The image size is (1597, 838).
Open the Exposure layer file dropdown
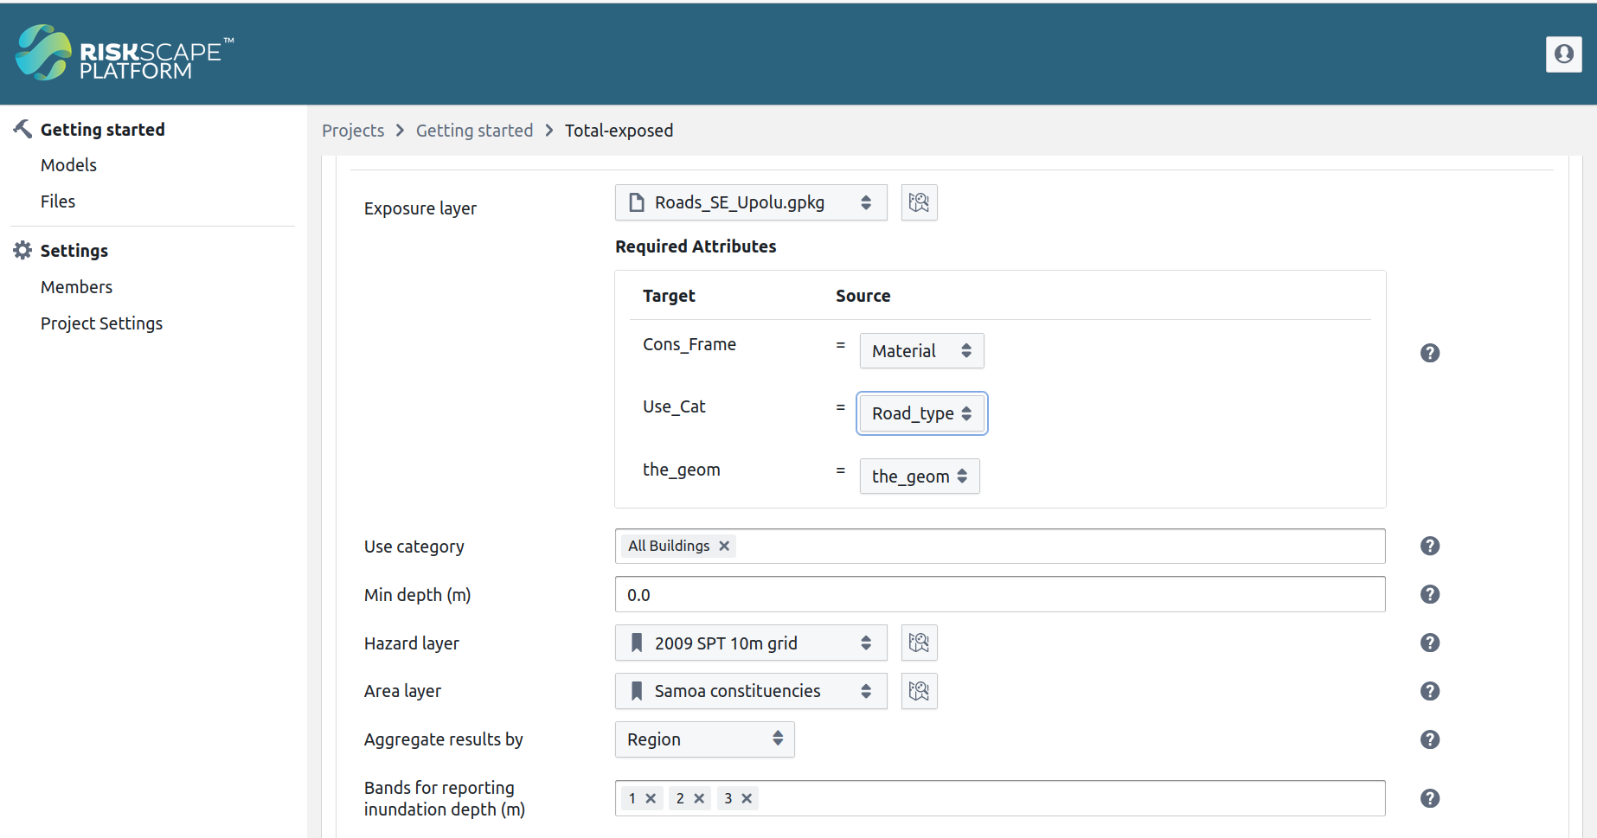coord(751,202)
